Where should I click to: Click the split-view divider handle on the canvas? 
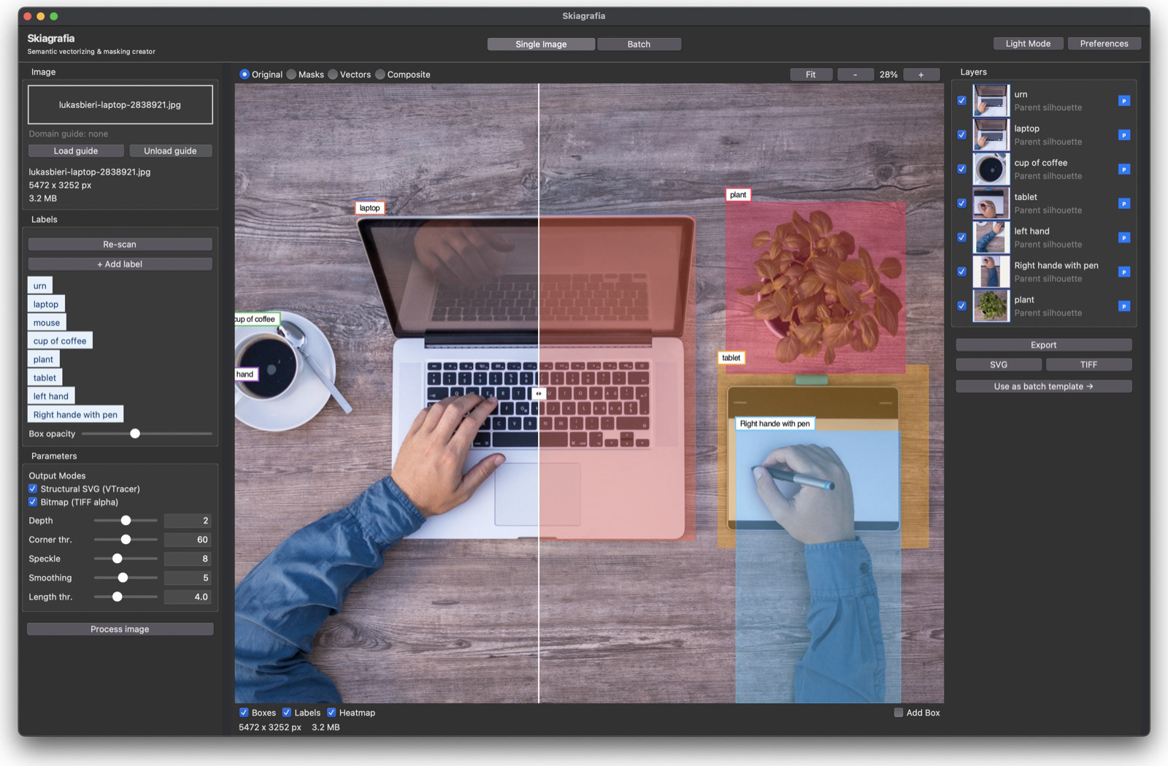pyautogui.click(x=539, y=394)
